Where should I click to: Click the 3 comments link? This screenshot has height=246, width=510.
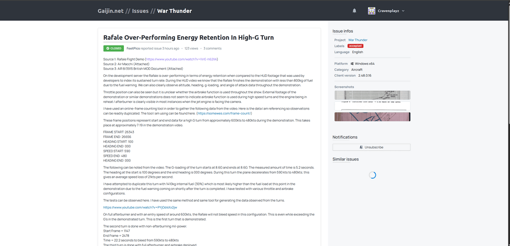click(x=212, y=48)
